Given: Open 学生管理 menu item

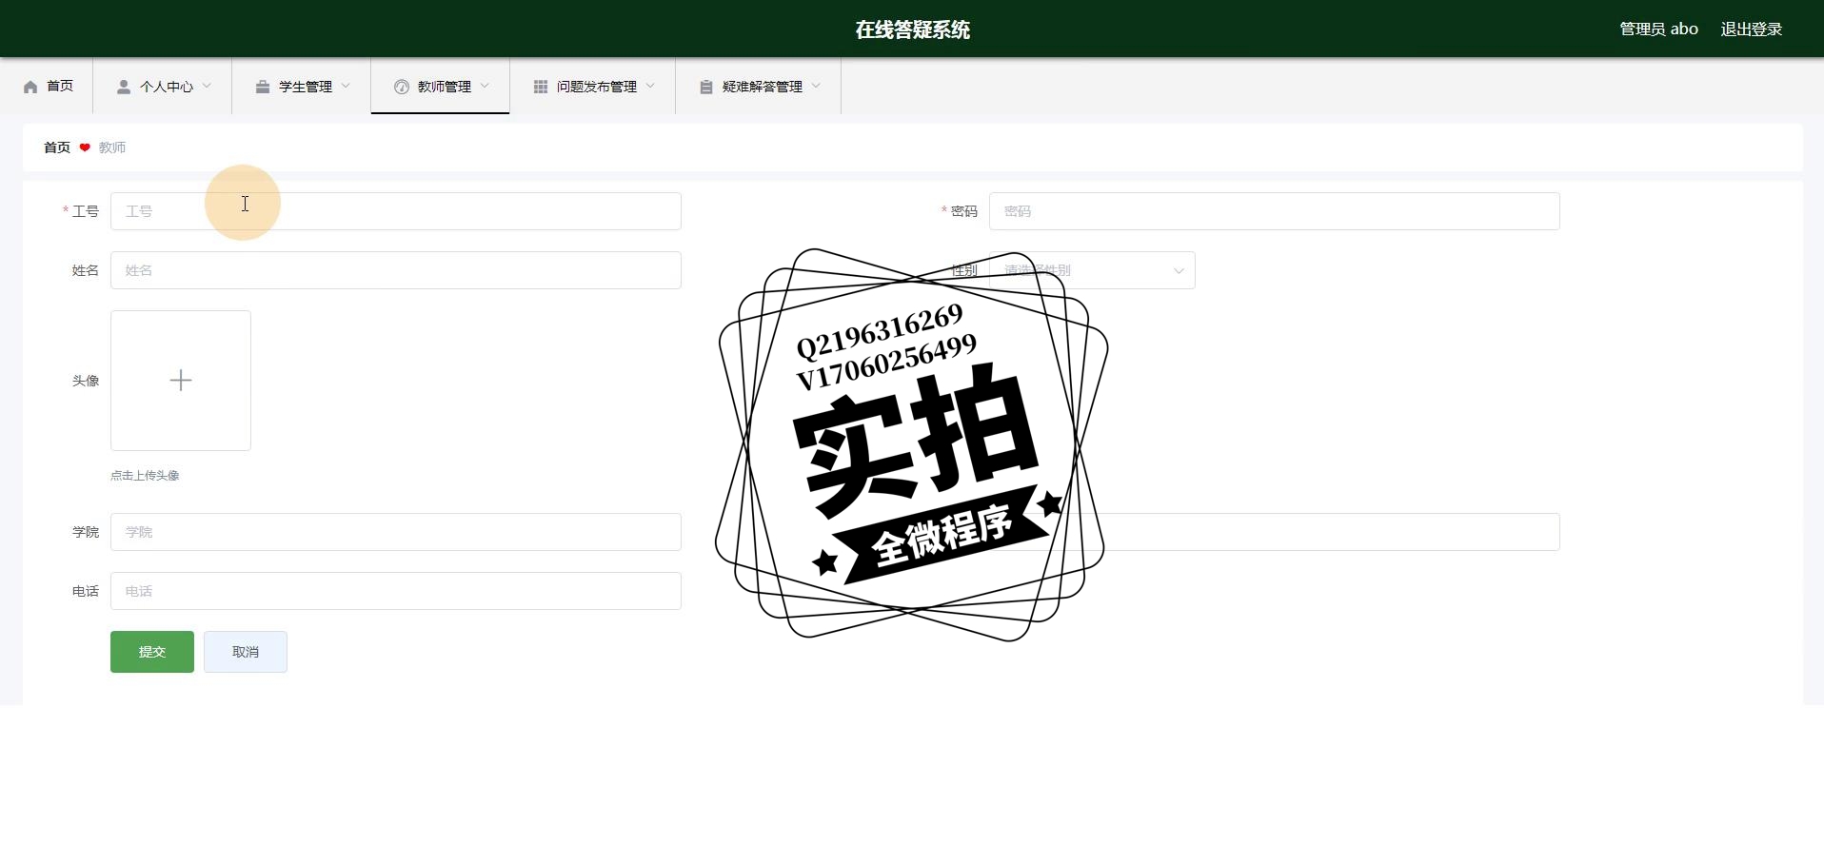Looking at the screenshot, I should click(x=302, y=86).
